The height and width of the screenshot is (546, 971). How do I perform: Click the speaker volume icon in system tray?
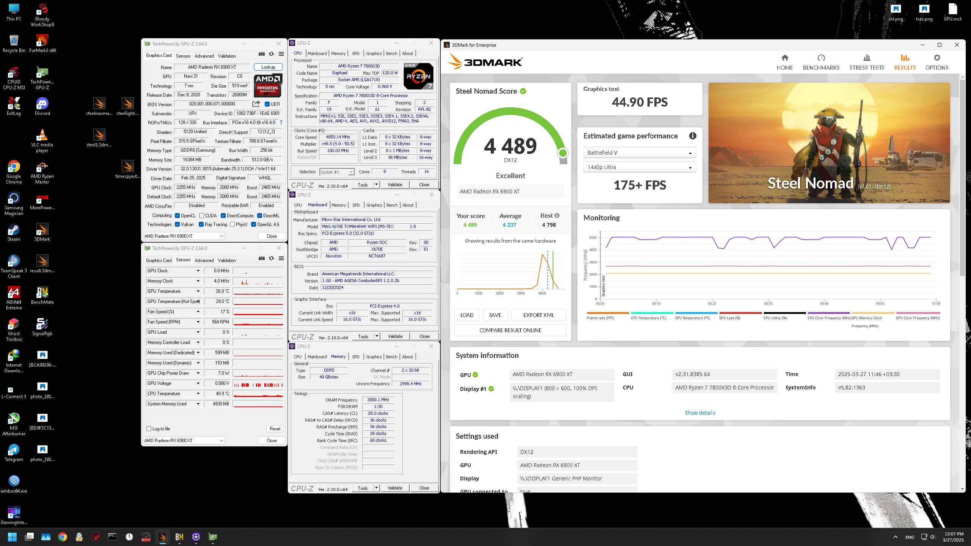933,537
